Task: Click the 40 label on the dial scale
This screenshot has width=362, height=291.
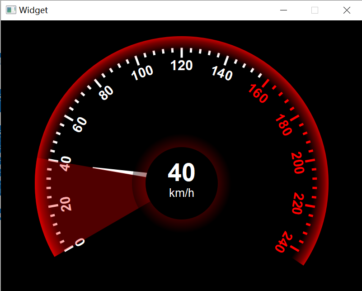Action: 66,164
